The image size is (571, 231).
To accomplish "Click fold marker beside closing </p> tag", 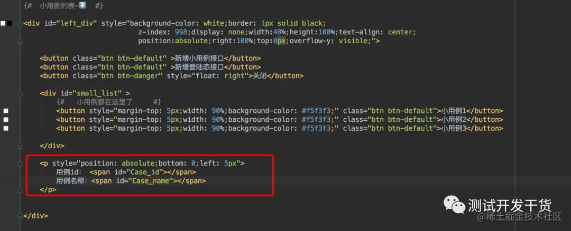I will click(20, 189).
